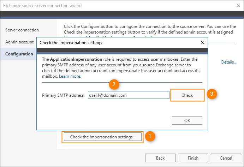Screen dimensions: 244x167
Task: Click the wizard window title text
Action: [x=42, y=6]
